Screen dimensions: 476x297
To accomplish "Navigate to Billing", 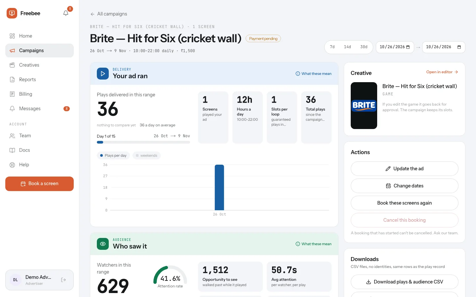I will pos(39,94).
